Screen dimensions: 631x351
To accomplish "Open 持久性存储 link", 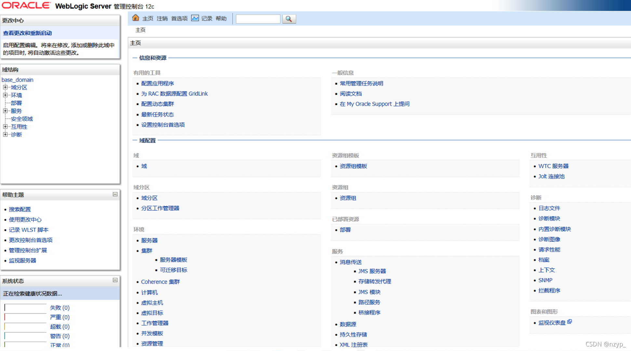I will pos(353,334).
